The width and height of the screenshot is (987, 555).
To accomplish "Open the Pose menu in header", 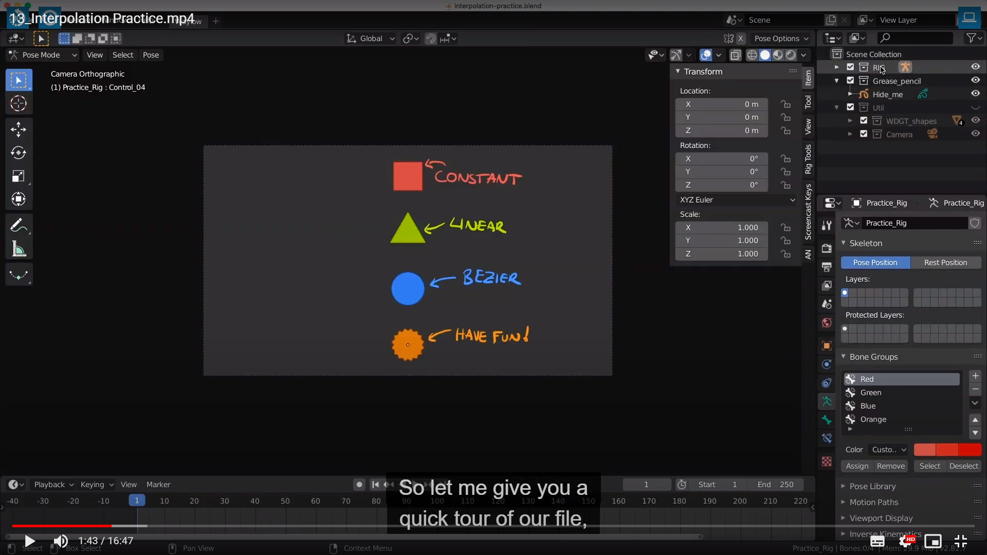I will coord(151,55).
